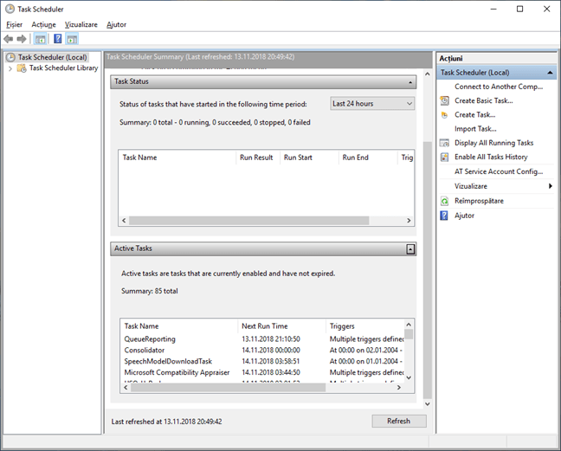
Task: Click the Refresh button
Action: (x=399, y=421)
